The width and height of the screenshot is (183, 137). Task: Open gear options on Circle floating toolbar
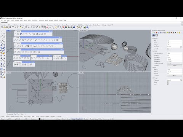61,49
